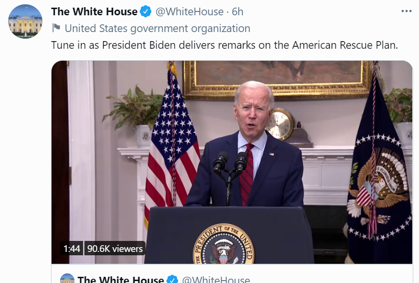
Task: Click the flag icon before government organization label
Action: point(56,28)
